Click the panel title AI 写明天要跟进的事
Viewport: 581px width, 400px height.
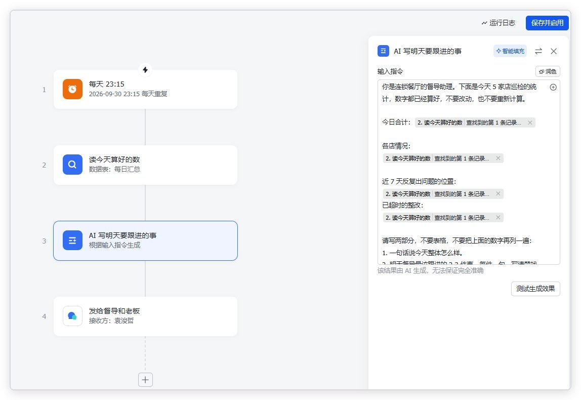pyautogui.click(x=428, y=51)
